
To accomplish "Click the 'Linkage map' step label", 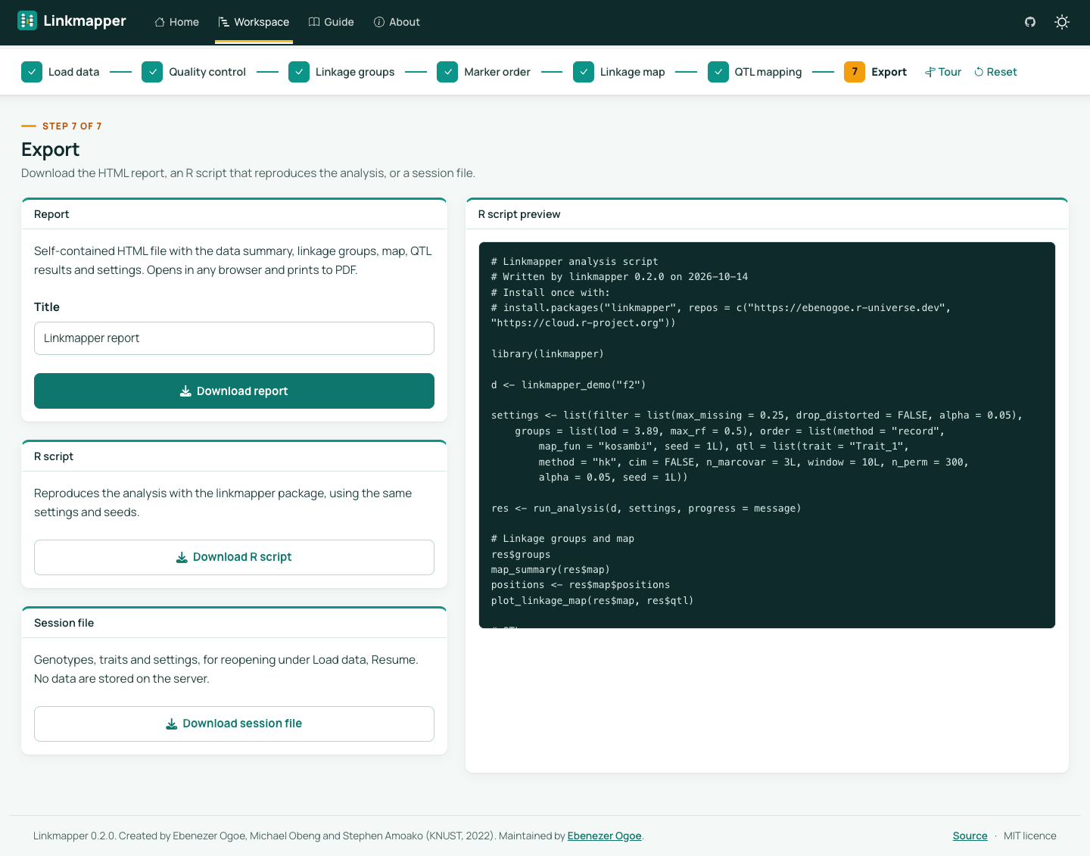I will (633, 72).
